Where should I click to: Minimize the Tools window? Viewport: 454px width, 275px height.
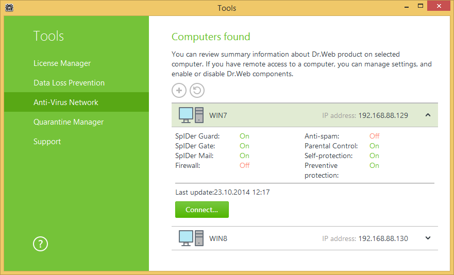[407, 6]
